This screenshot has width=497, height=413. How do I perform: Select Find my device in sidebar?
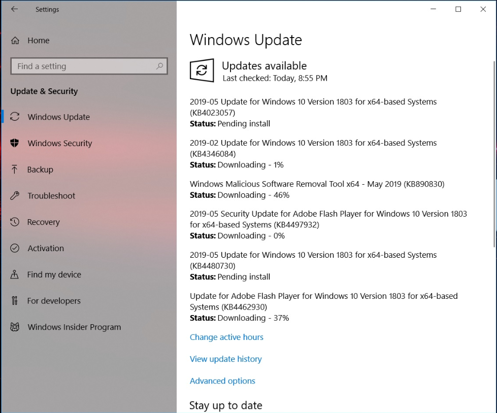point(54,275)
